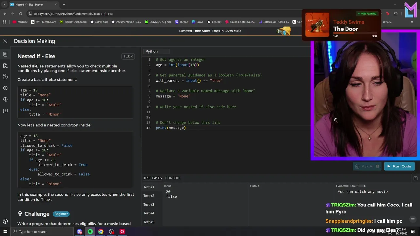Select Test #5 case
This screenshot has height=236, width=420.
(x=149, y=222)
